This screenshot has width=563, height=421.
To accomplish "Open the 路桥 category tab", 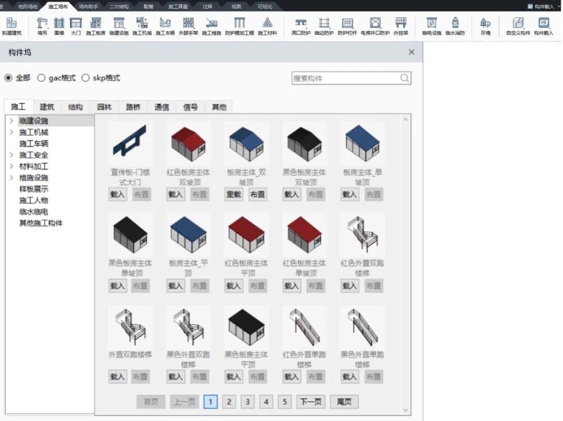I will click(133, 107).
